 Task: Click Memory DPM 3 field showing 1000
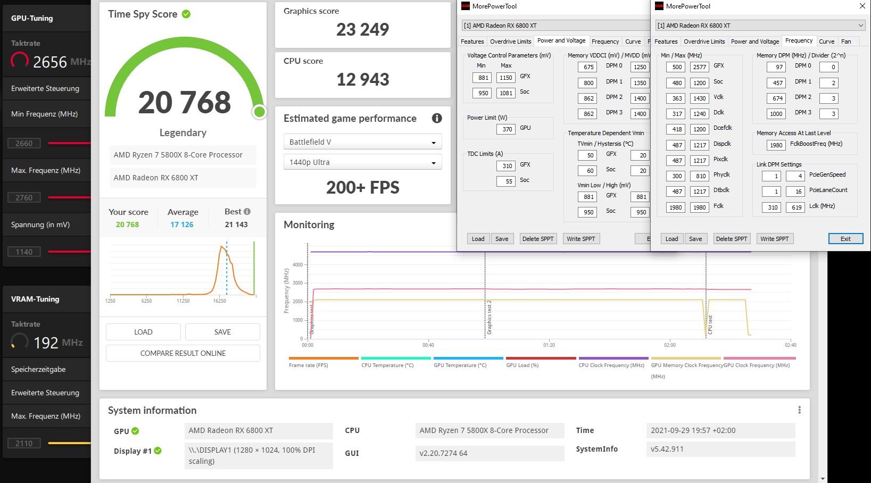point(776,113)
